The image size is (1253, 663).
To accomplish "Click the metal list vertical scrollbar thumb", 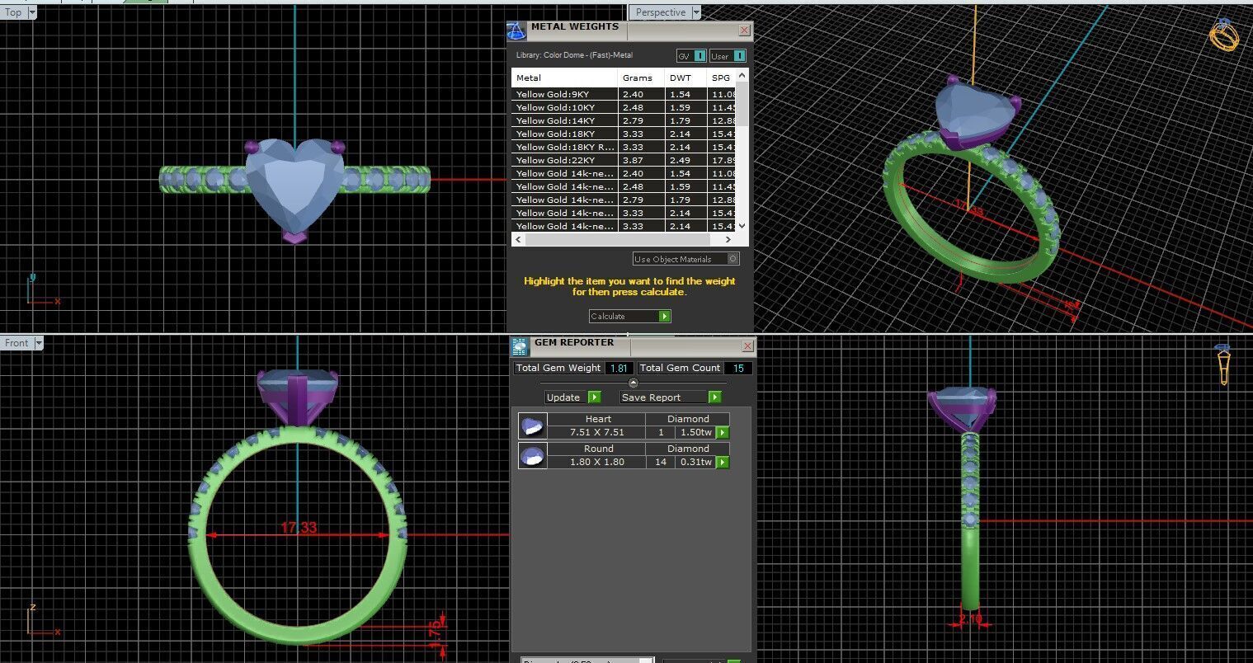I will pos(742,104).
